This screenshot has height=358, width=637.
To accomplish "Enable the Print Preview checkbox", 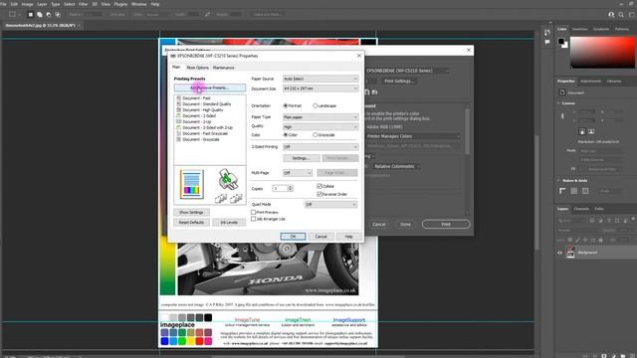I will 253,212.
